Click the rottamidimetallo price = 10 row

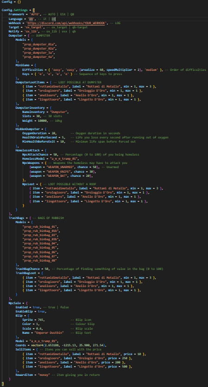pos(84,354)
